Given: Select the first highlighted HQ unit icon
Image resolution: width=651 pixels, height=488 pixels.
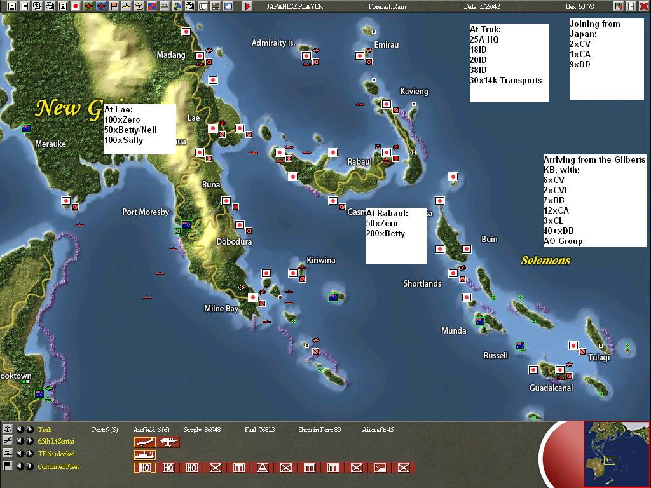Looking at the screenshot, I should click(145, 468).
